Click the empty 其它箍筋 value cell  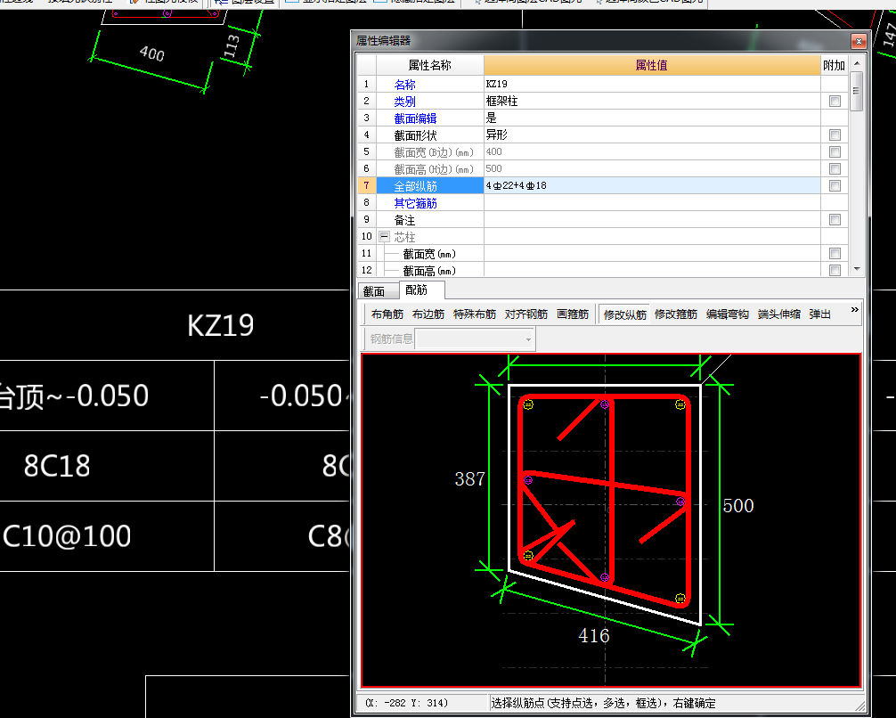(x=652, y=202)
